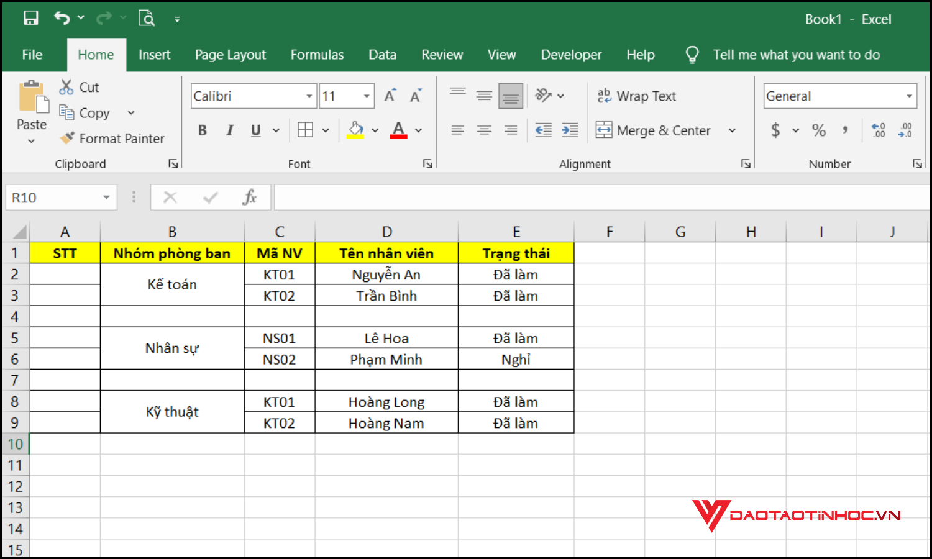Open the Font settings dialog launcher
This screenshot has width=932, height=559.
tap(427, 163)
